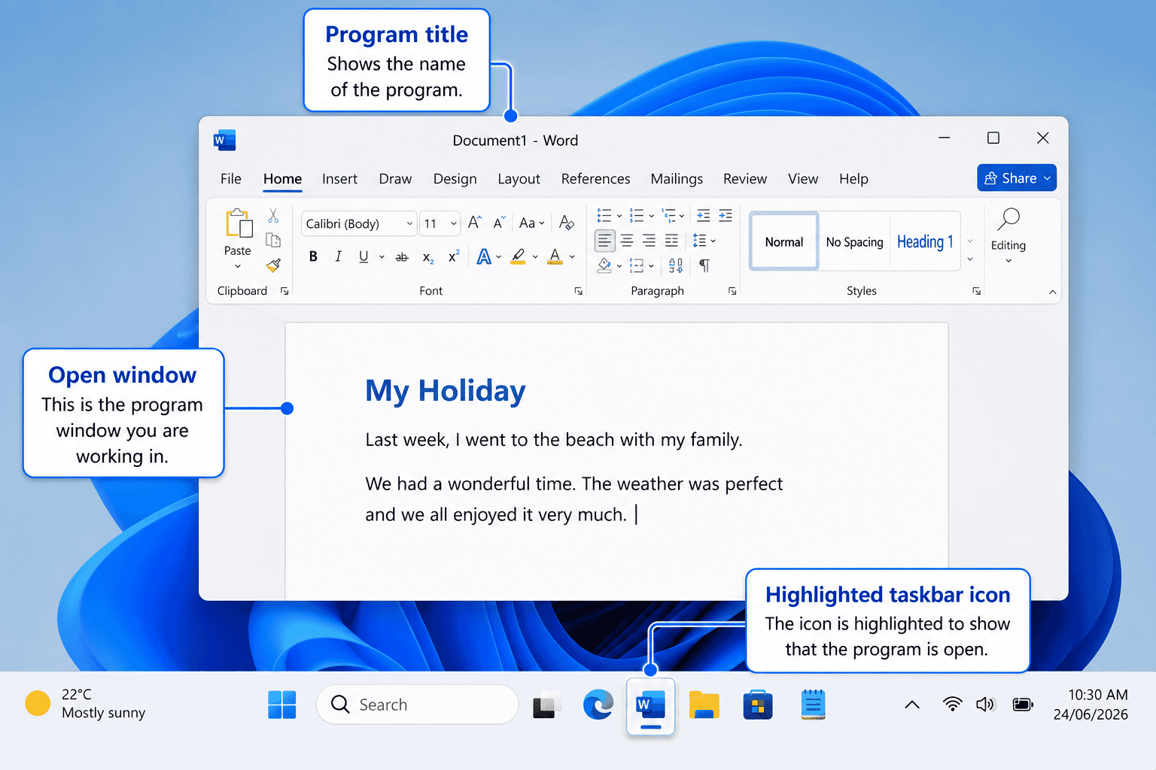Expand the Paste options arrow
Image resolution: width=1156 pixels, height=770 pixels.
pos(238,266)
